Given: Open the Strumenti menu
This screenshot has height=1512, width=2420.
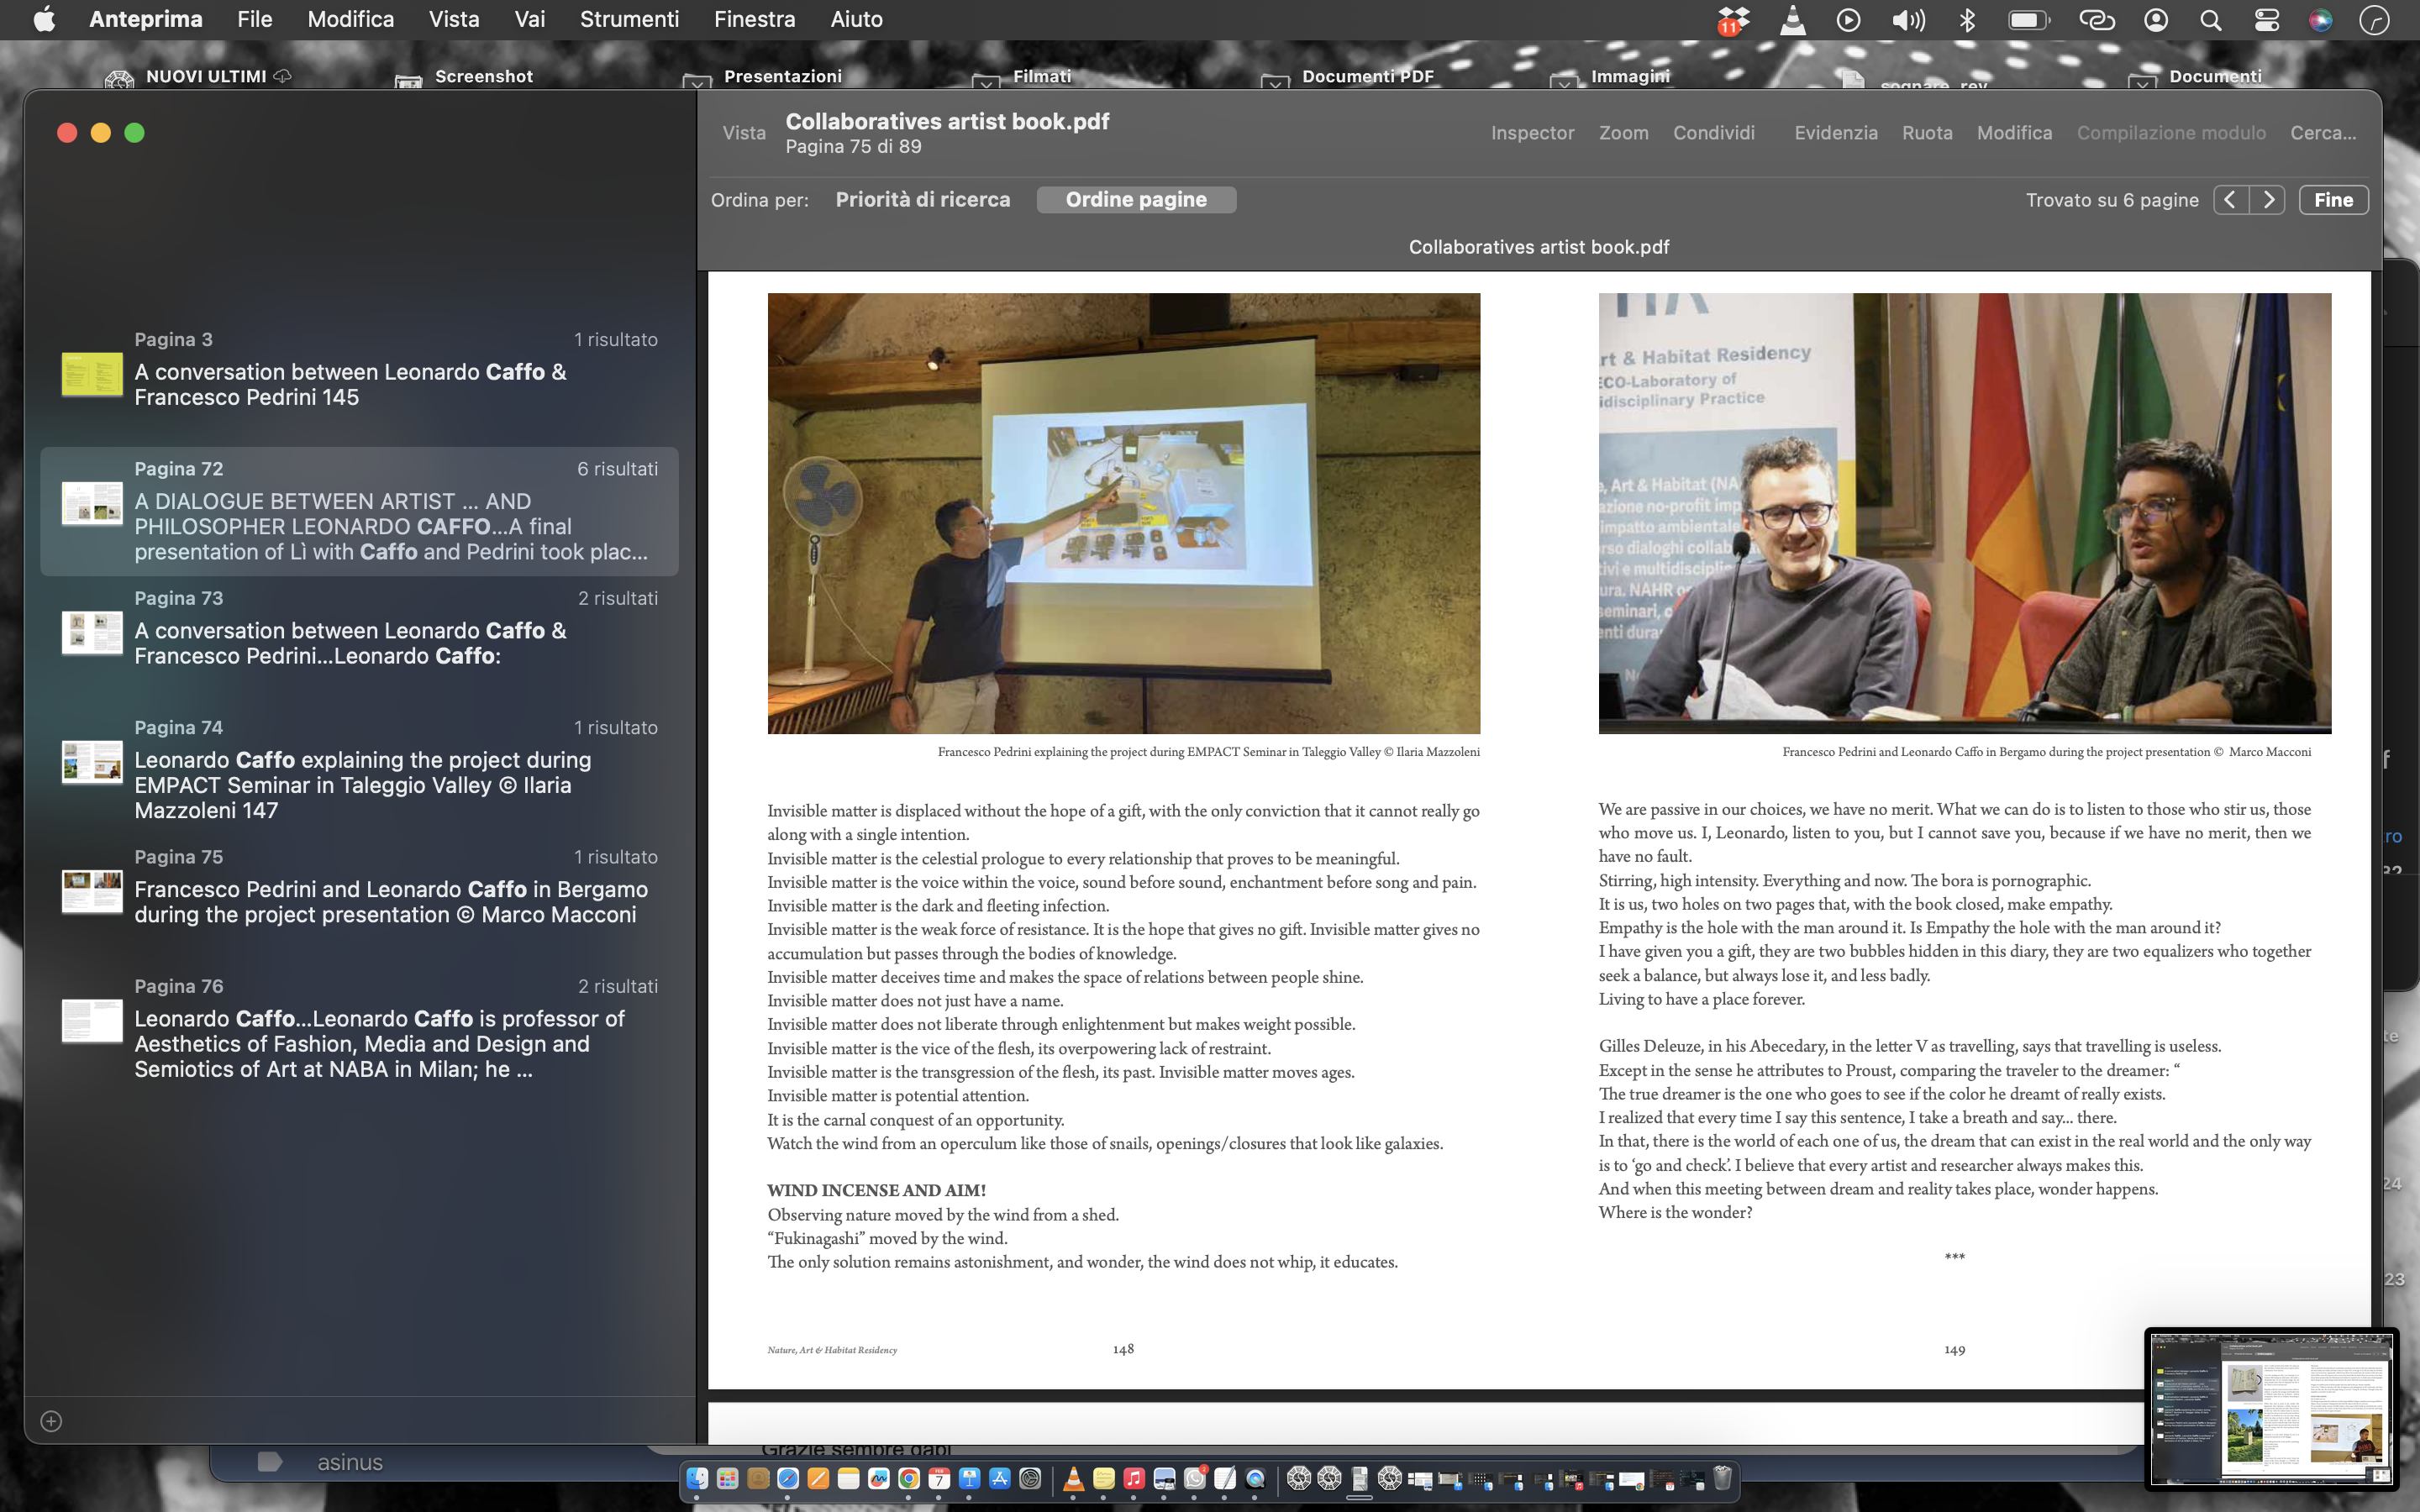Looking at the screenshot, I should point(629,20).
